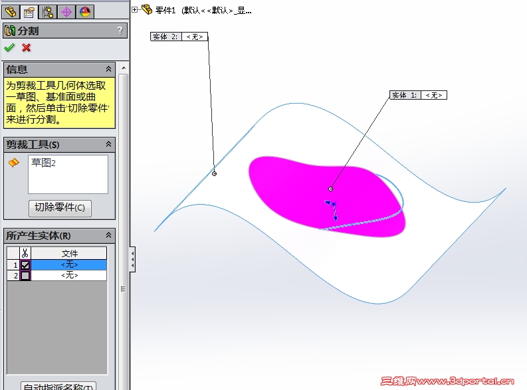Open the FeatureManager design tree tab

[11, 13]
